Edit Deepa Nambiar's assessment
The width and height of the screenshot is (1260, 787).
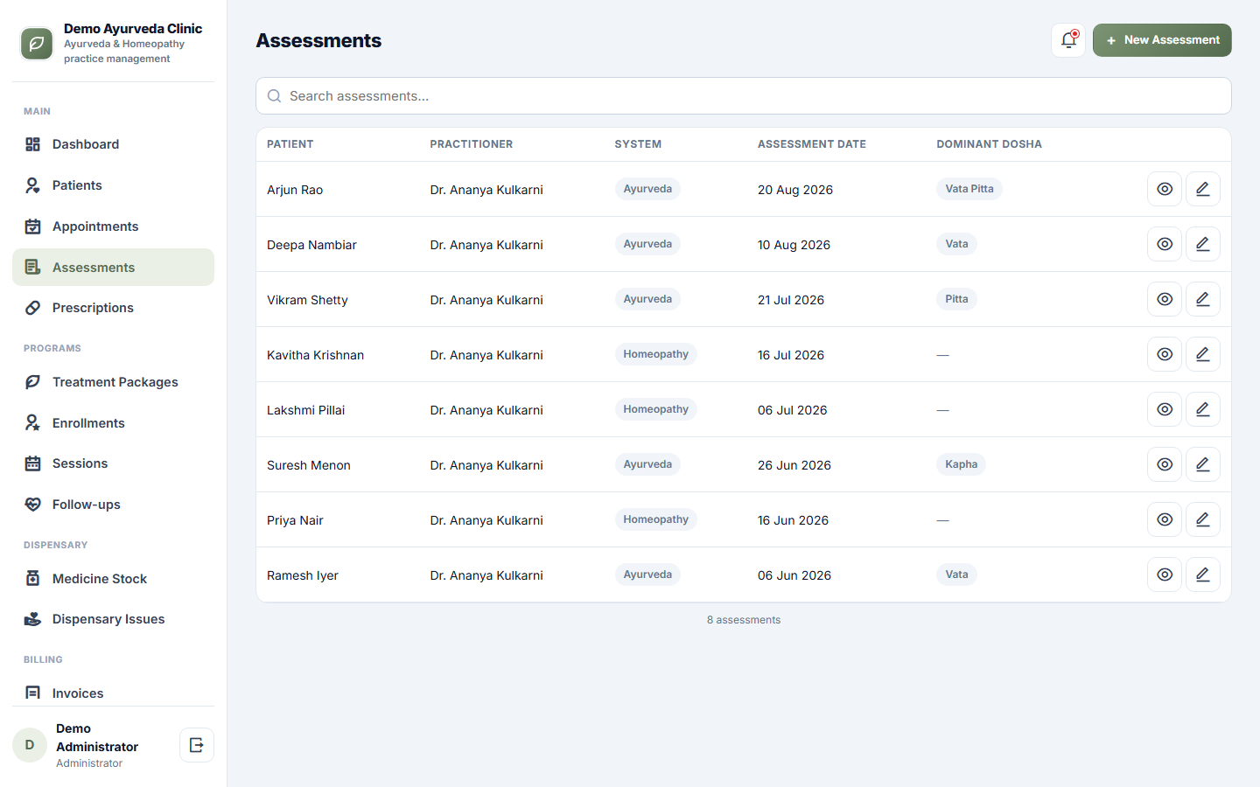coord(1203,244)
